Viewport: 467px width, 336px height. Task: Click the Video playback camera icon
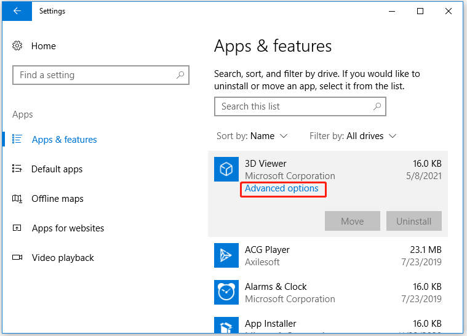click(18, 258)
